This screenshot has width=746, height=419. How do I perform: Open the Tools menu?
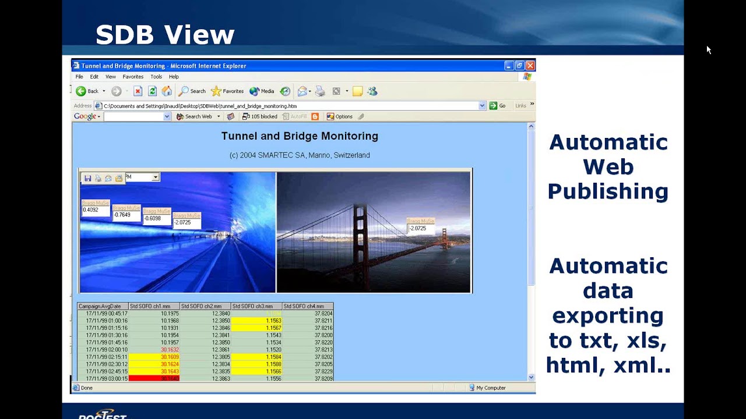pos(156,76)
